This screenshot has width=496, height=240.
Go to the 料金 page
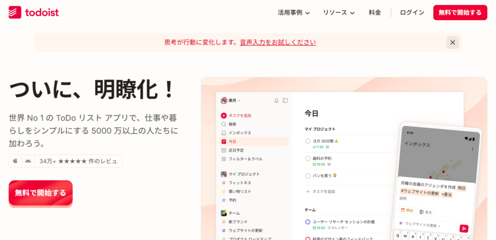point(375,13)
